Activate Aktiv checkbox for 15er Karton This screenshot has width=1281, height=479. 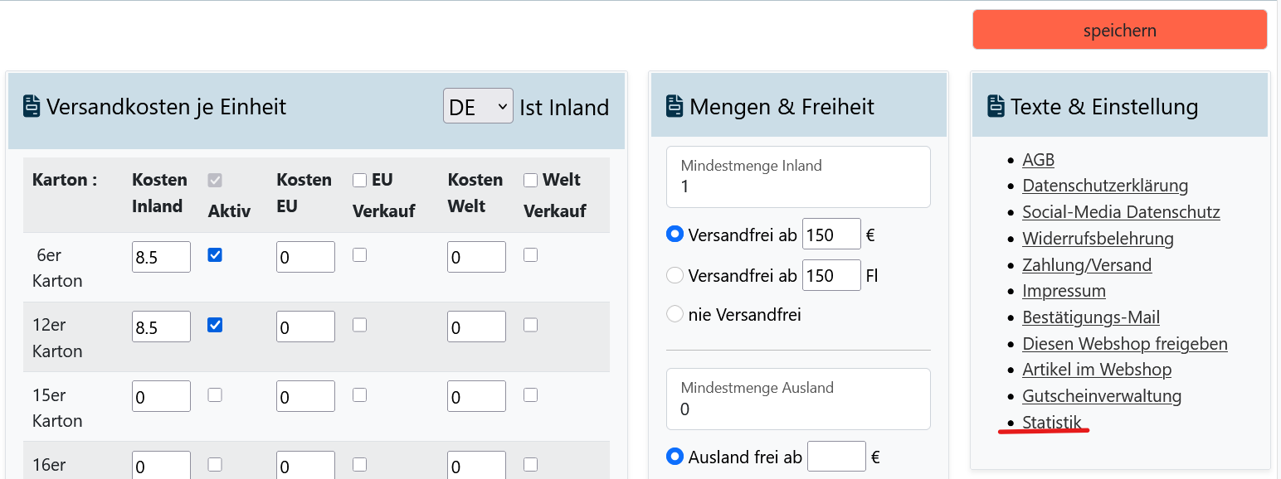(x=215, y=395)
